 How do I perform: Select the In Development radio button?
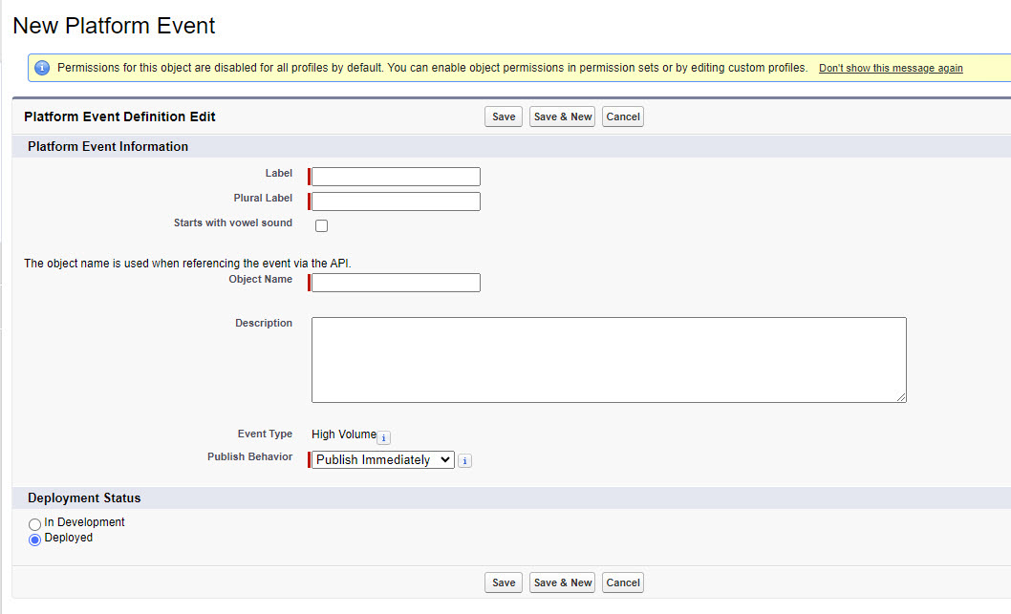coord(34,524)
